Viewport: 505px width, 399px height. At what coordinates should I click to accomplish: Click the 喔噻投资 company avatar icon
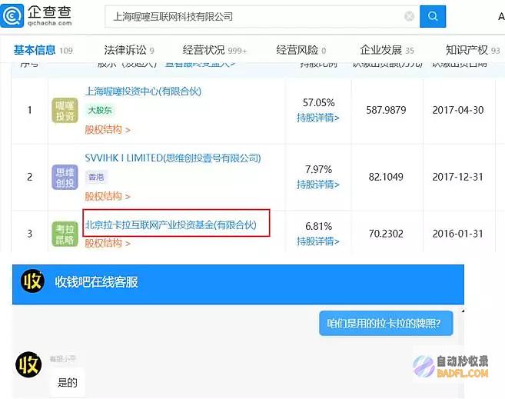tap(65, 111)
